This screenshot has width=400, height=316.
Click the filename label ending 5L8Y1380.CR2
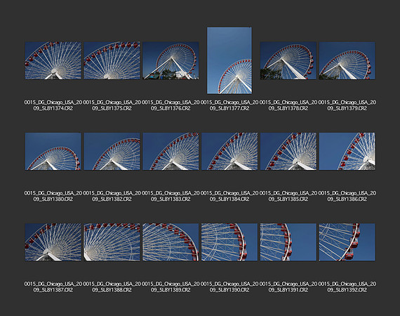(53, 196)
